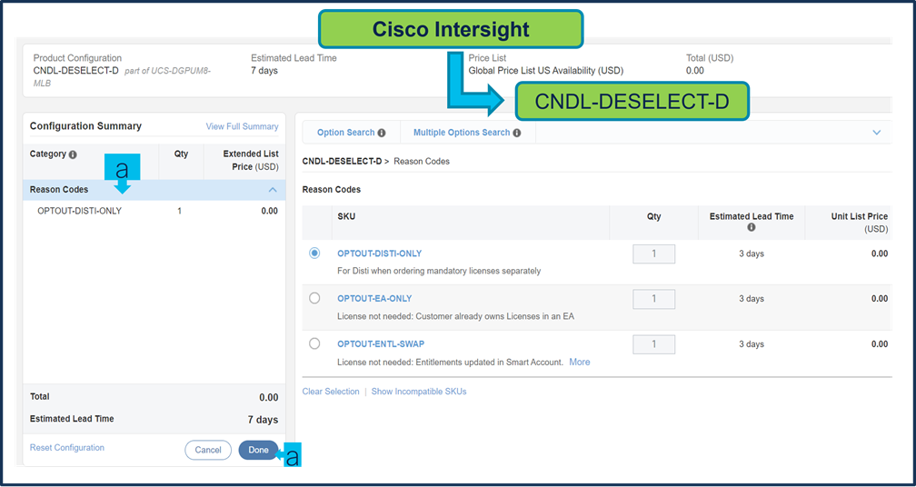This screenshot has height=487, width=916.
Task: Click CNDL-DESELECT-D in the breadcrumb
Action: (x=342, y=161)
